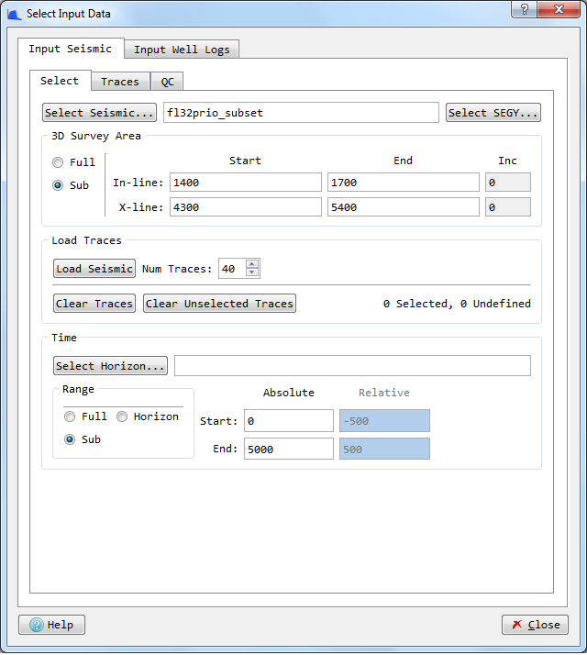Image resolution: width=587 pixels, height=655 pixels.
Task: Switch to the Input Well Logs tab
Action: [x=182, y=50]
